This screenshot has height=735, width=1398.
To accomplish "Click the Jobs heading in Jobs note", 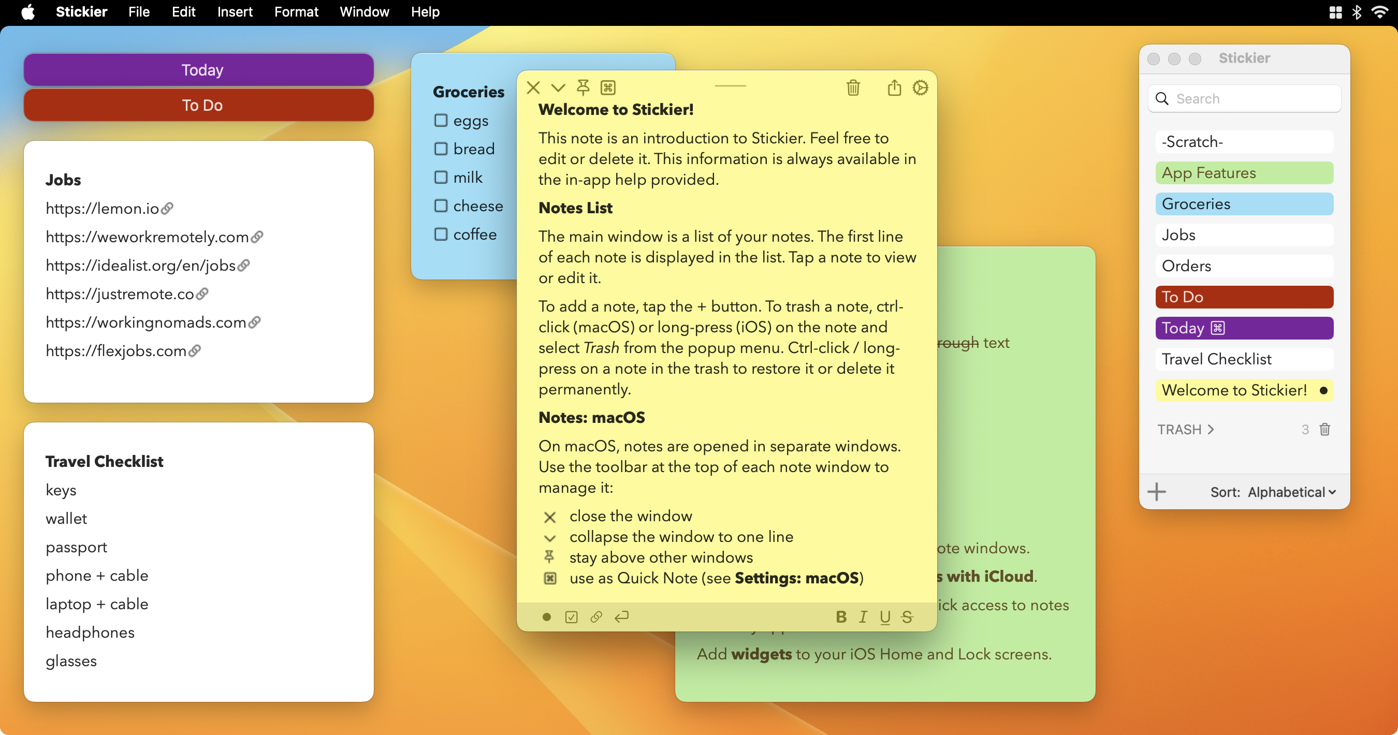I will click(x=63, y=180).
